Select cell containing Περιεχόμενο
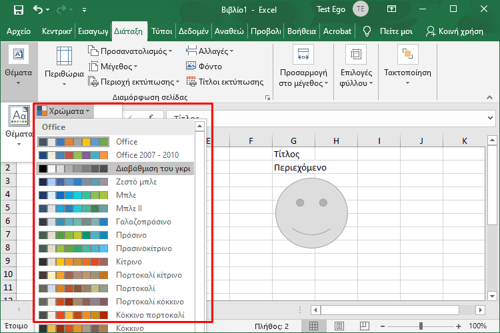500x333 pixels. pyautogui.click(x=294, y=167)
